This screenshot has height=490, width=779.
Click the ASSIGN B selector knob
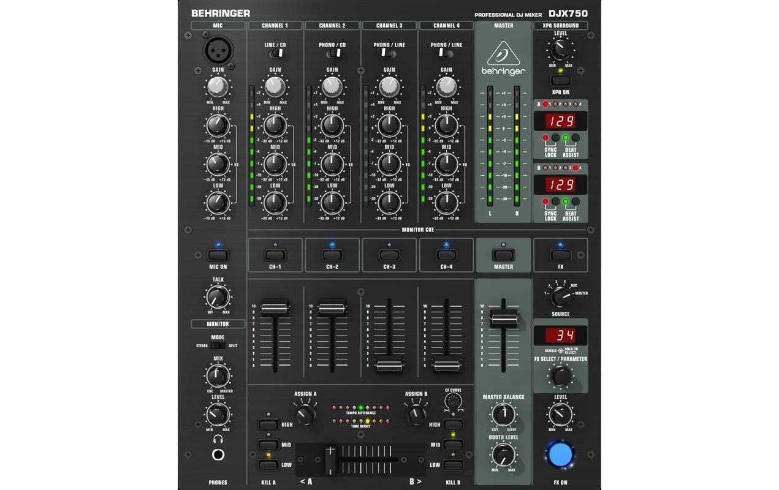416,415
